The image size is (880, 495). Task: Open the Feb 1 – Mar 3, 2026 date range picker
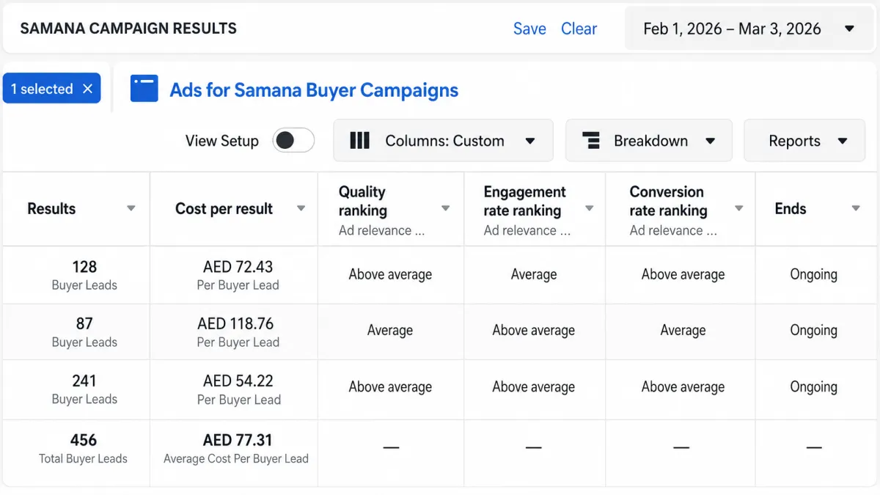[749, 29]
